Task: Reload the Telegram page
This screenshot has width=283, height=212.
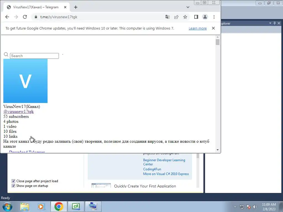Action: click(x=25, y=17)
